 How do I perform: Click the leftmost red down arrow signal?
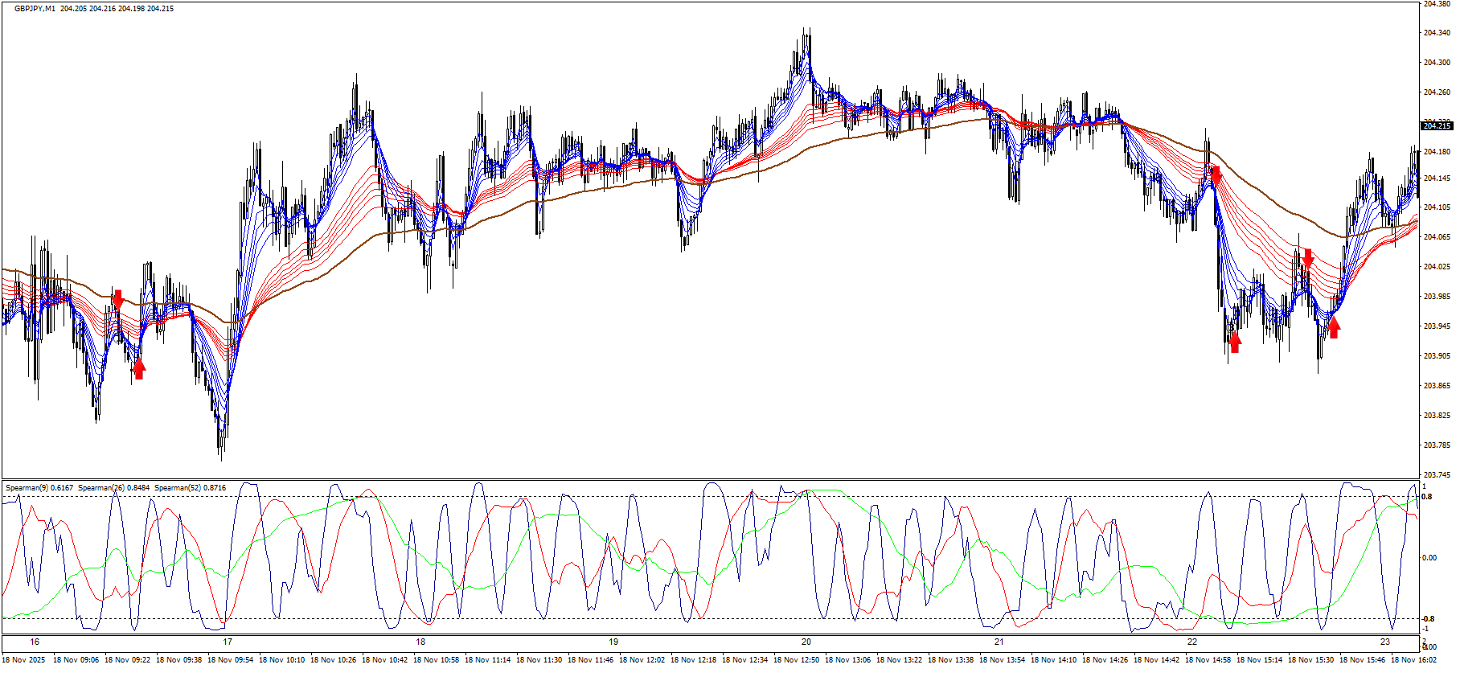click(x=118, y=300)
